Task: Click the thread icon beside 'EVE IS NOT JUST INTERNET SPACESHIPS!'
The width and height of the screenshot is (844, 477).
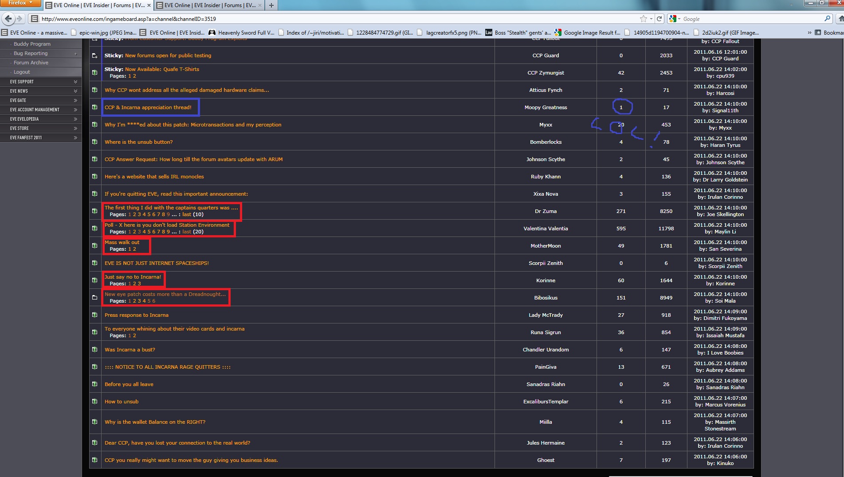Action: (x=94, y=263)
